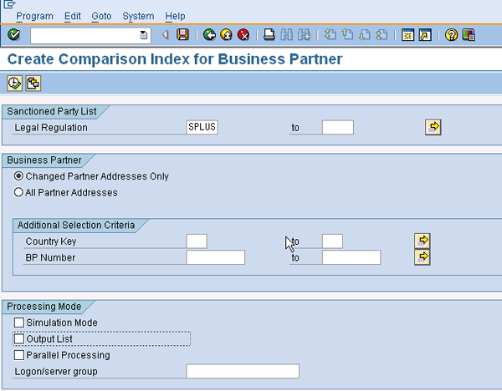Image resolution: width=502 pixels, height=391 pixels.
Task: Click the Logon/server group input field
Action: point(243,371)
